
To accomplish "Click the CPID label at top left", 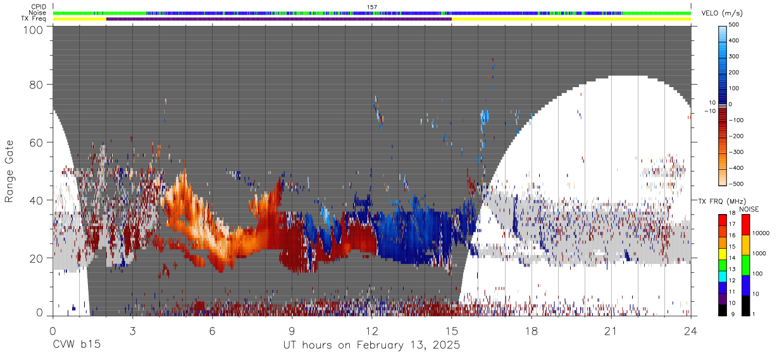I will pyautogui.click(x=38, y=7).
